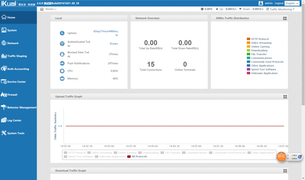Open the Firewall menu

pyautogui.click(x=18, y=95)
